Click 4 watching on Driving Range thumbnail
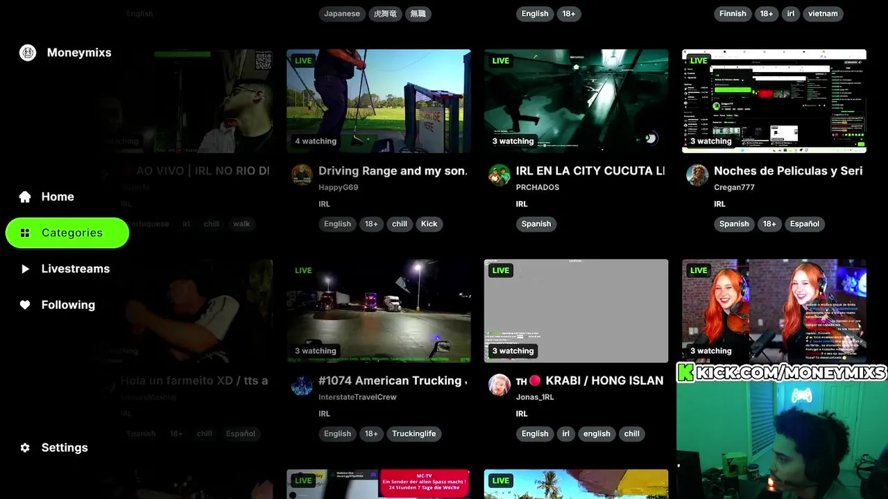The width and height of the screenshot is (888, 499). click(x=316, y=141)
